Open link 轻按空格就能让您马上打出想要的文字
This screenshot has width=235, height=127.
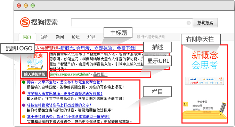[59, 105]
